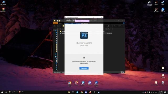
Task: Select the Setup file on desktop
Action: tap(156, 83)
